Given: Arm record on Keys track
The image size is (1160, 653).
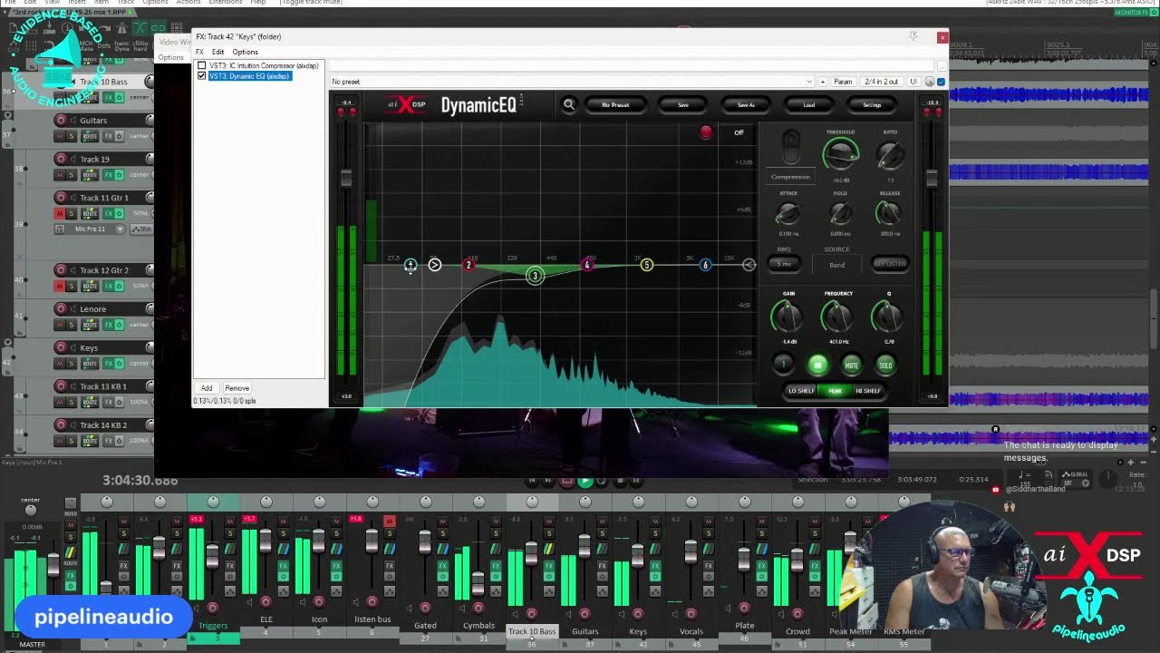Looking at the screenshot, I should point(62,347).
